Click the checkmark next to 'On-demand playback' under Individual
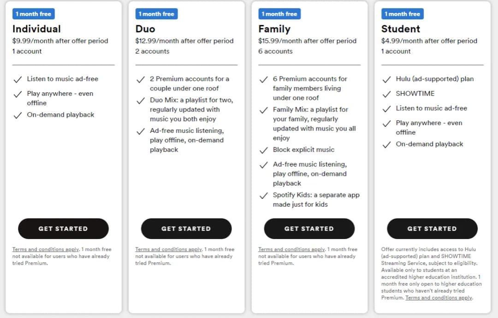The width and height of the screenshot is (498, 318). (x=18, y=114)
